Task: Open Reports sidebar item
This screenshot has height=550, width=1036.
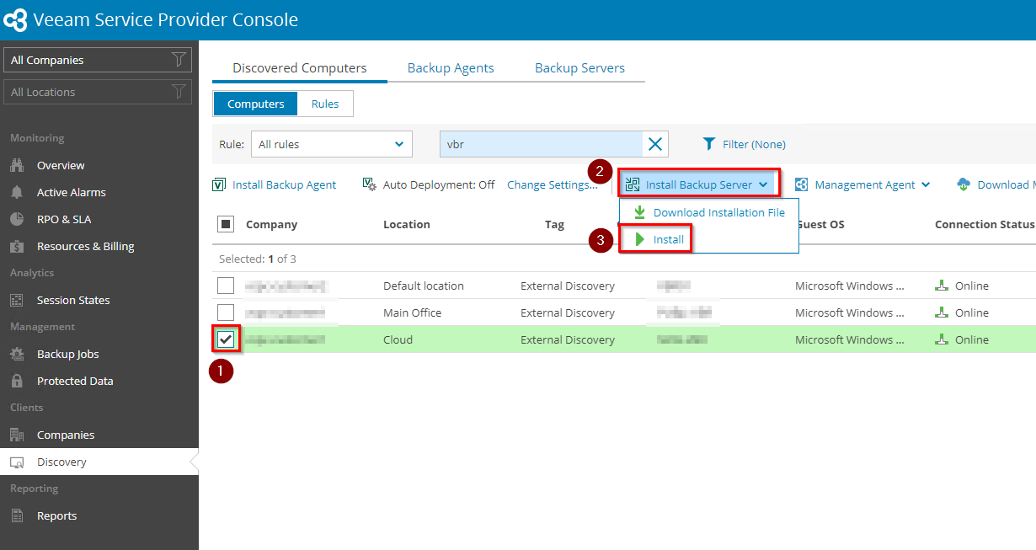Action: click(56, 515)
